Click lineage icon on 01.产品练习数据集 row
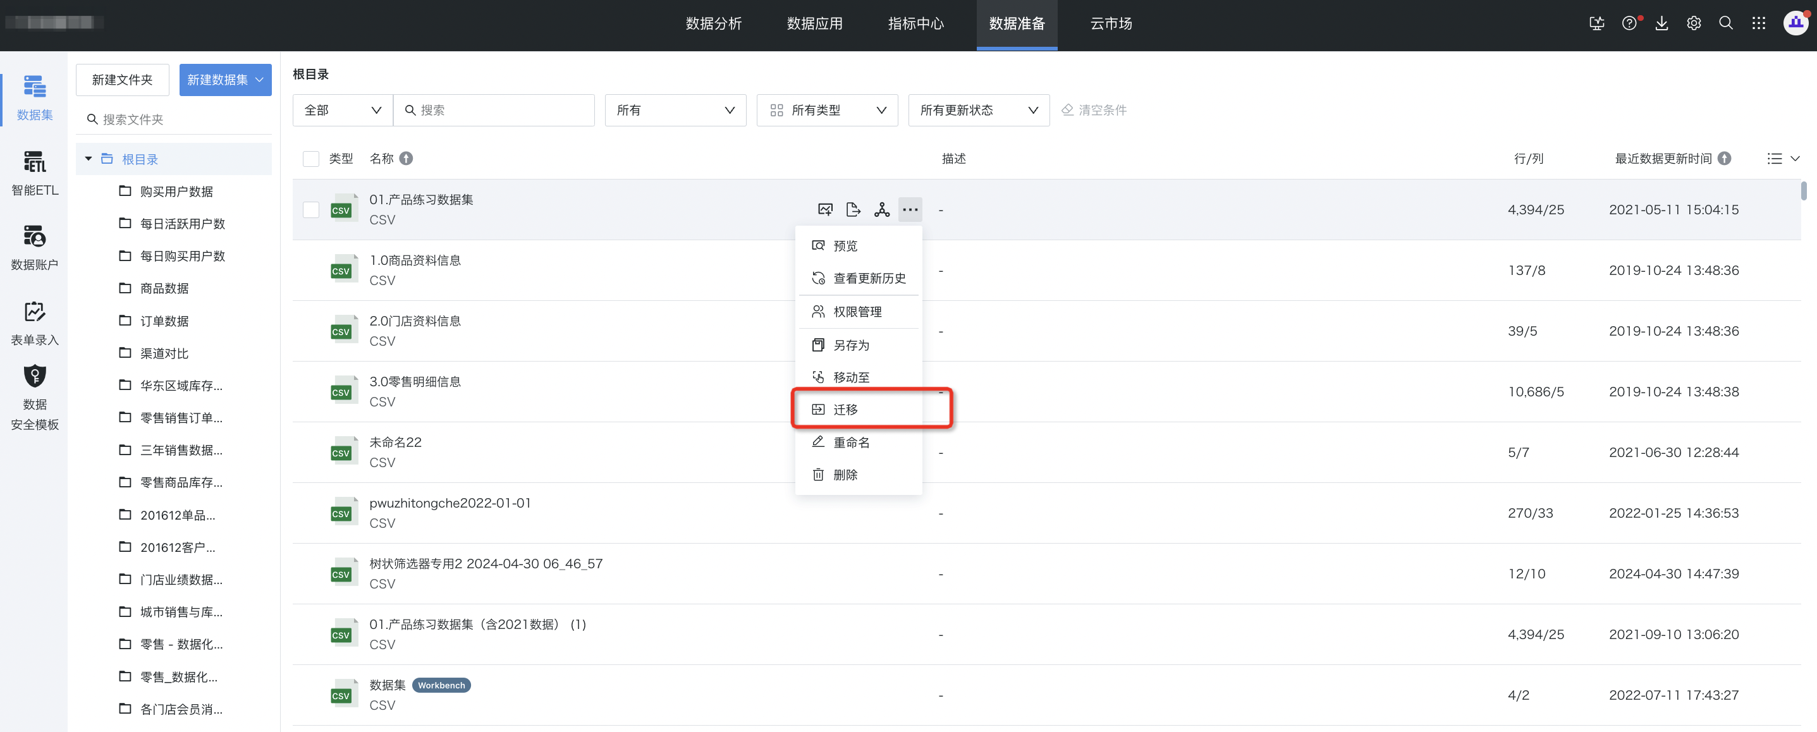Screen dimensions: 1817x732 pos(882,209)
